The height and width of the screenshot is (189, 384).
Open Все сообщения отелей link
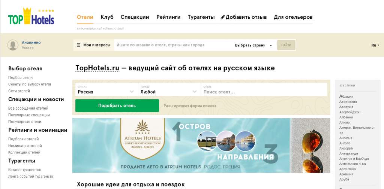[x=28, y=108]
